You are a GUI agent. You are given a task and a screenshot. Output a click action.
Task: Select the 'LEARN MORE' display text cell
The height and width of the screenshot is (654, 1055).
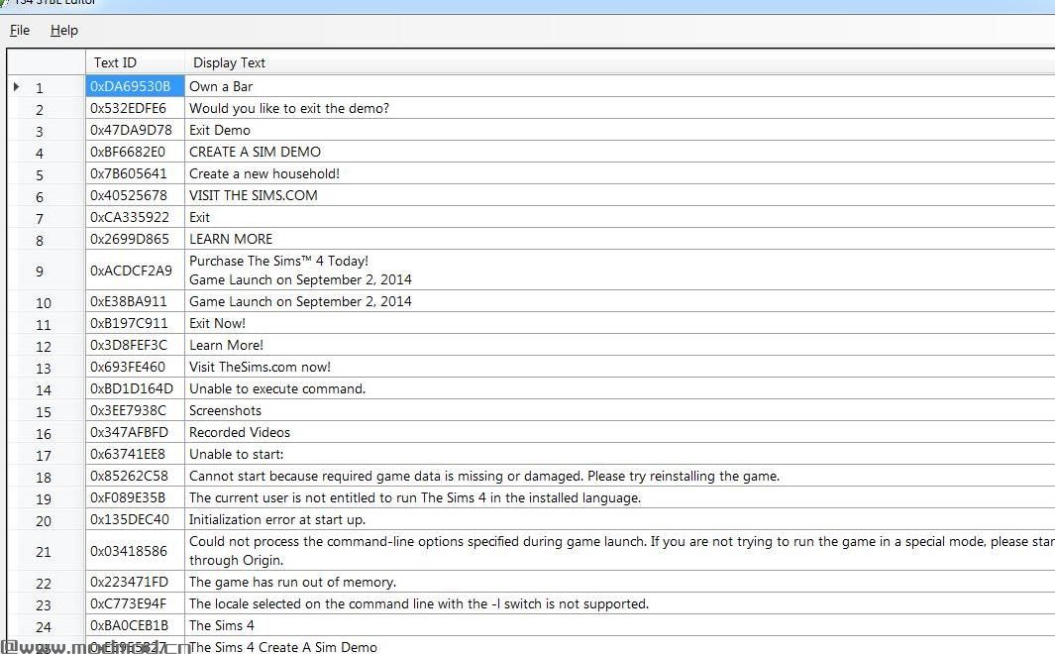231,239
